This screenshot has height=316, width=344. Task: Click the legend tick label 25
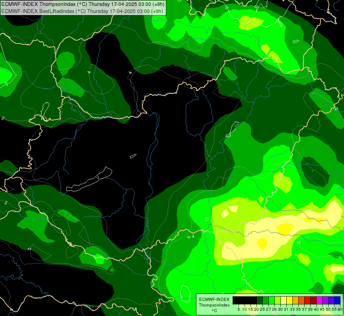coord(262,309)
